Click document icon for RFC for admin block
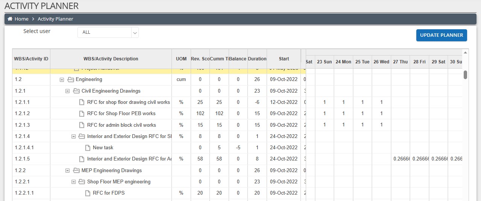 [82, 125]
